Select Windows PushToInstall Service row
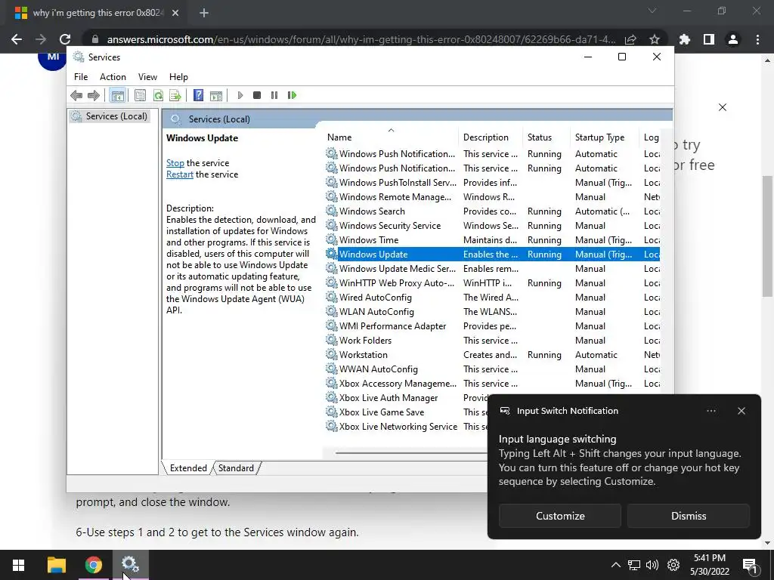The height and width of the screenshot is (580, 774). pyautogui.click(x=492, y=183)
